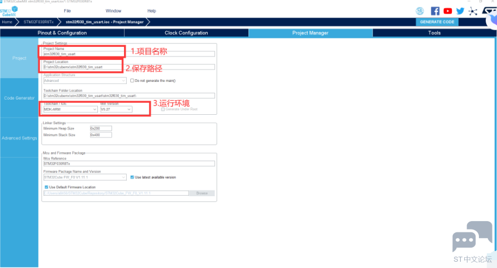Open the Code Generator side tab
Image resolution: width=497 pixels, height=268 pixels.
pyautogui.click(x=19, y=98)
